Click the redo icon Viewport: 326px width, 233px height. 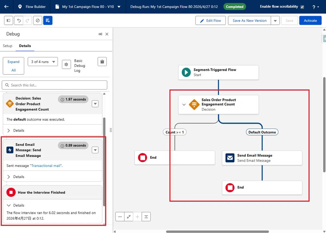(27, 20)
